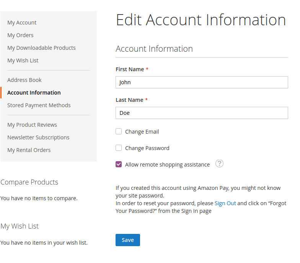
Task: Click the Sign Out link
Action: pos(225,203)
